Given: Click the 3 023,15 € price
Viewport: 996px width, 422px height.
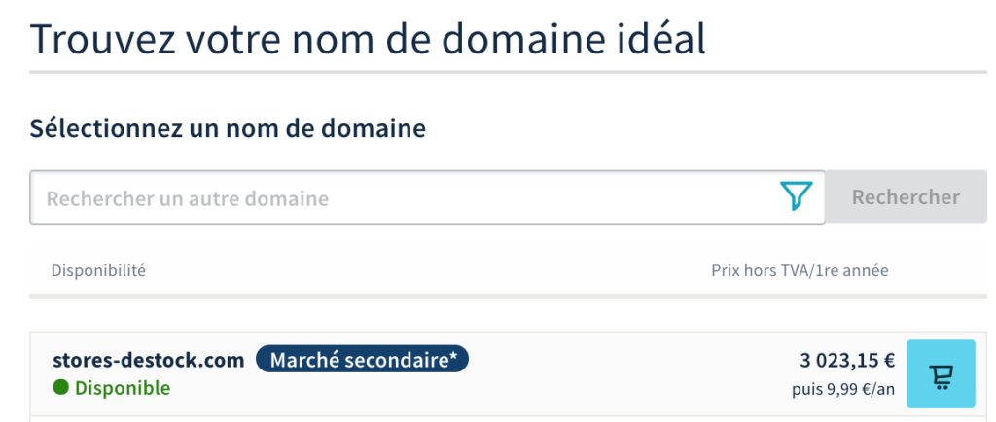Looking at the screenshot, I should click(x=847, y=361).
